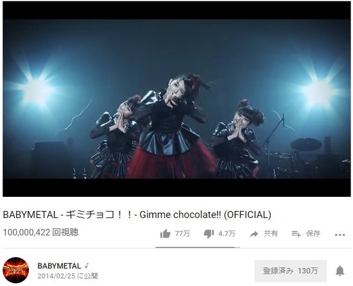
Task: Click the 保存 save label
Action: (x=313, y=234)
